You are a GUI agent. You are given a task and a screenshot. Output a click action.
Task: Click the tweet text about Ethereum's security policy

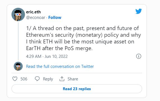(84, 38)
